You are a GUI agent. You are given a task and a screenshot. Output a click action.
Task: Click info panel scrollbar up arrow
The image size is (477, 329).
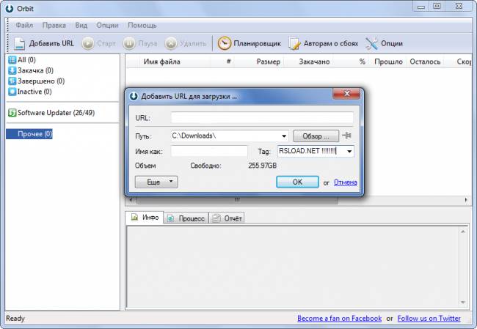pyautogui.click(x=463, y=232)
